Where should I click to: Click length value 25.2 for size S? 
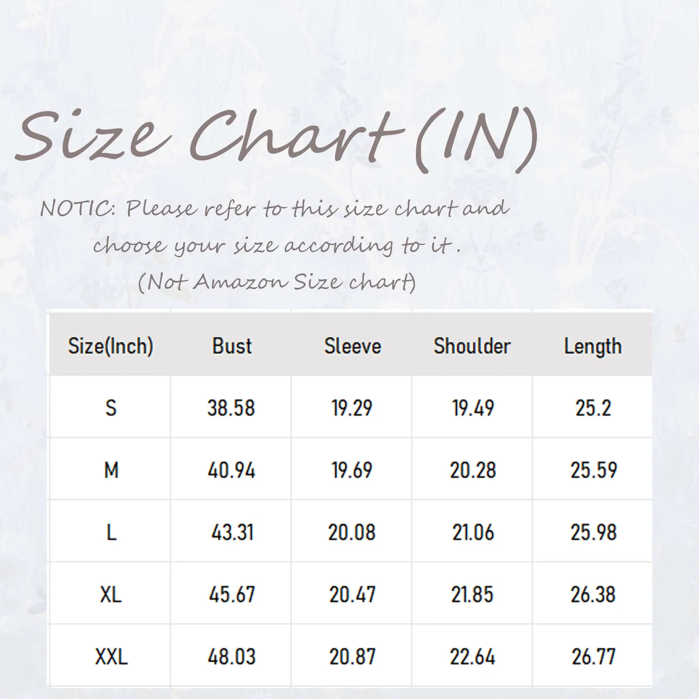coord(593,408)
